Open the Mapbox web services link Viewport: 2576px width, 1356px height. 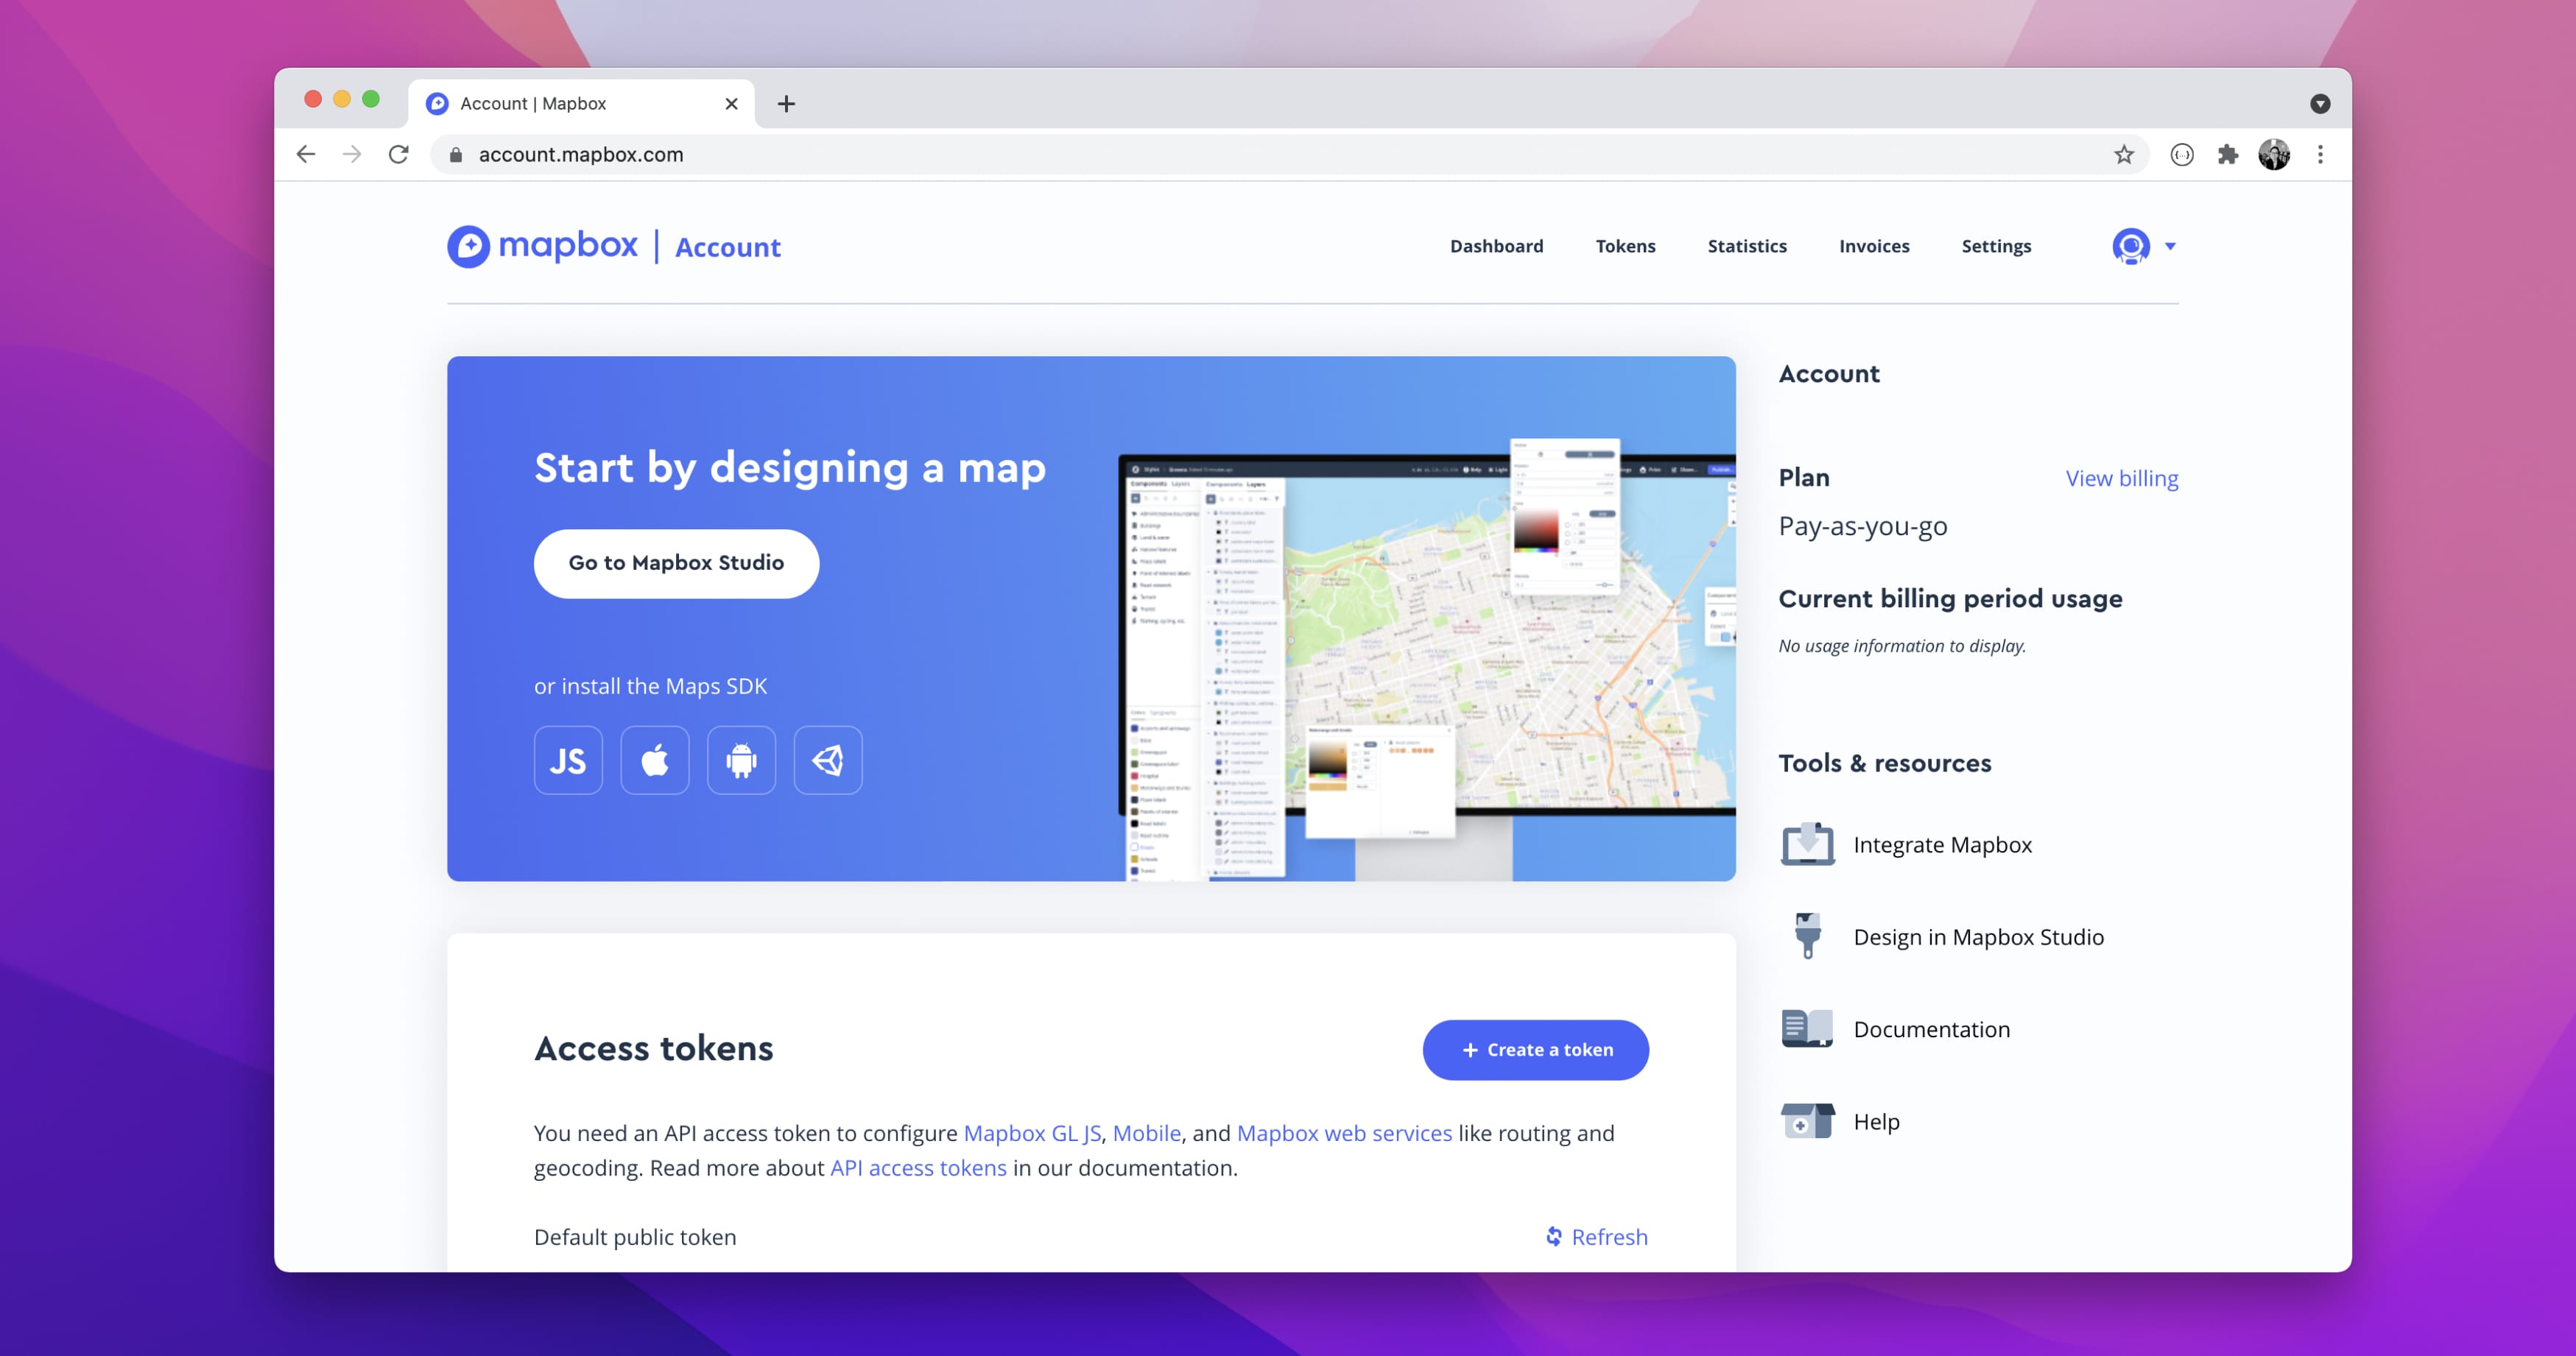1344,1133
